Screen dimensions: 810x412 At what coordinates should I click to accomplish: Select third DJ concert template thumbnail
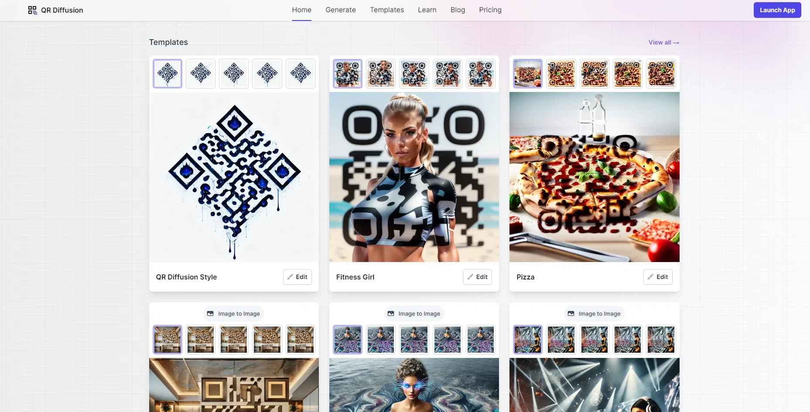[x=595, y=340]
